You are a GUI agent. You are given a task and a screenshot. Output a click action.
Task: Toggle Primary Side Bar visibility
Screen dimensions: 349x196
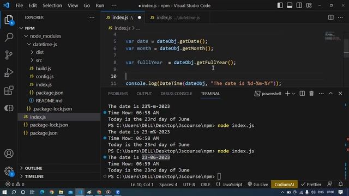pyautogui.click(x=280, y=5)
